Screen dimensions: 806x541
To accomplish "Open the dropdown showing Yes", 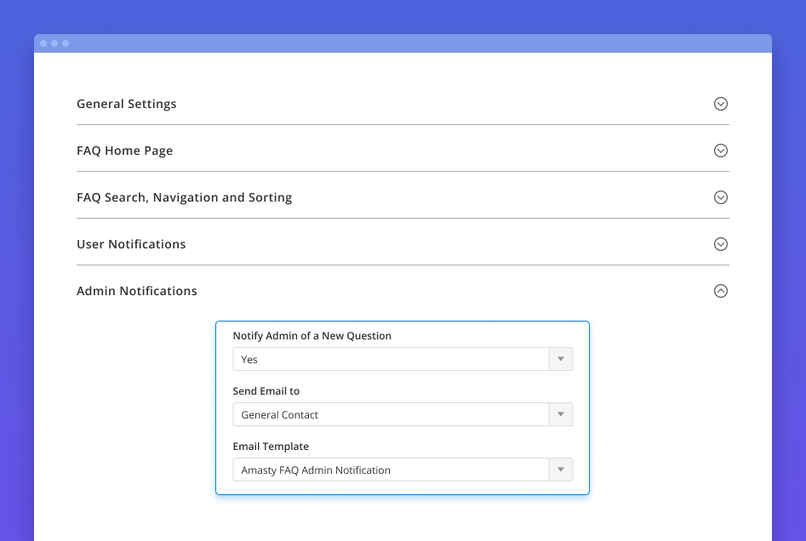I will [392, 359].
